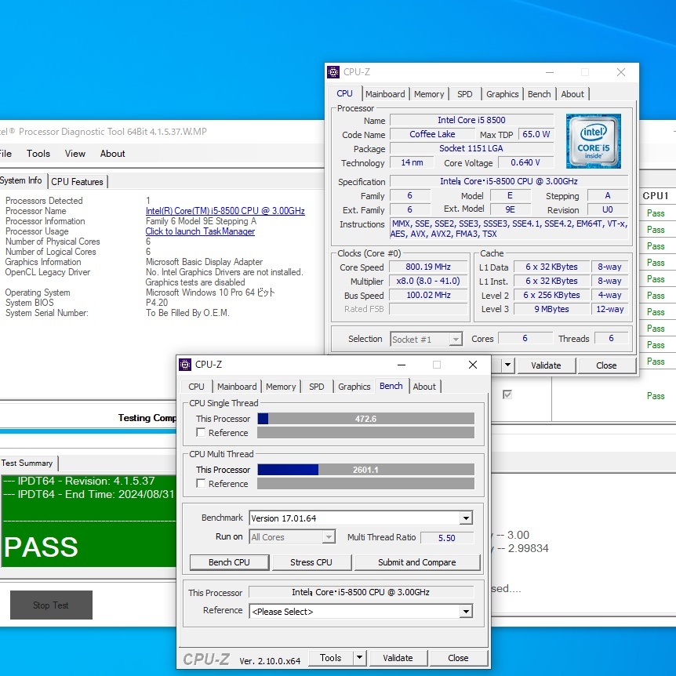The width and height of the screenshot is (676, 676).
Task: Click the Stop Test button
Action: coord(51,605)
